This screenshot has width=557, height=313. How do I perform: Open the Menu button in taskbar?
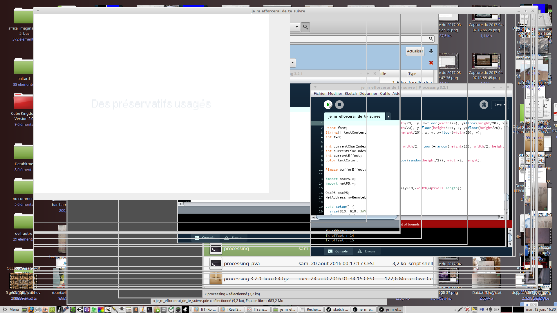coord(11,309)
